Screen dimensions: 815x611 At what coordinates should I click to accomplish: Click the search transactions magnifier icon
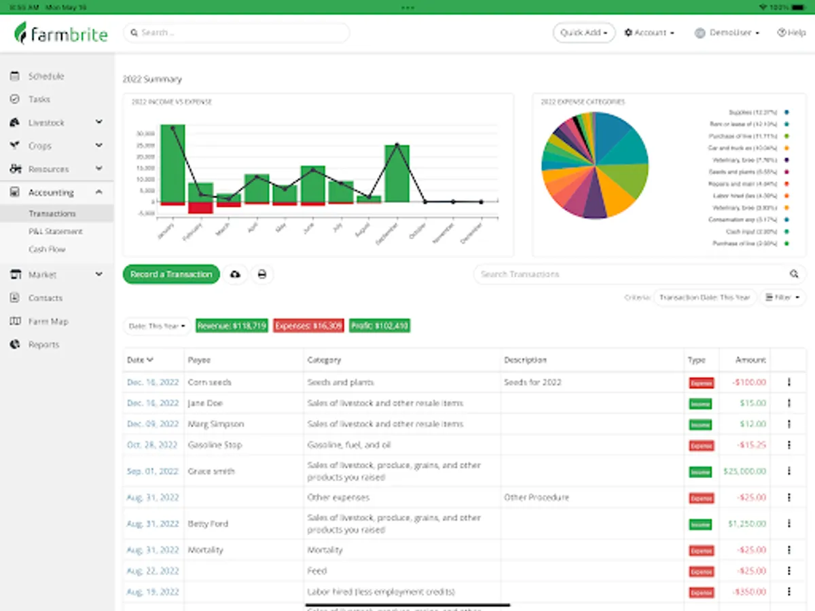794,274
